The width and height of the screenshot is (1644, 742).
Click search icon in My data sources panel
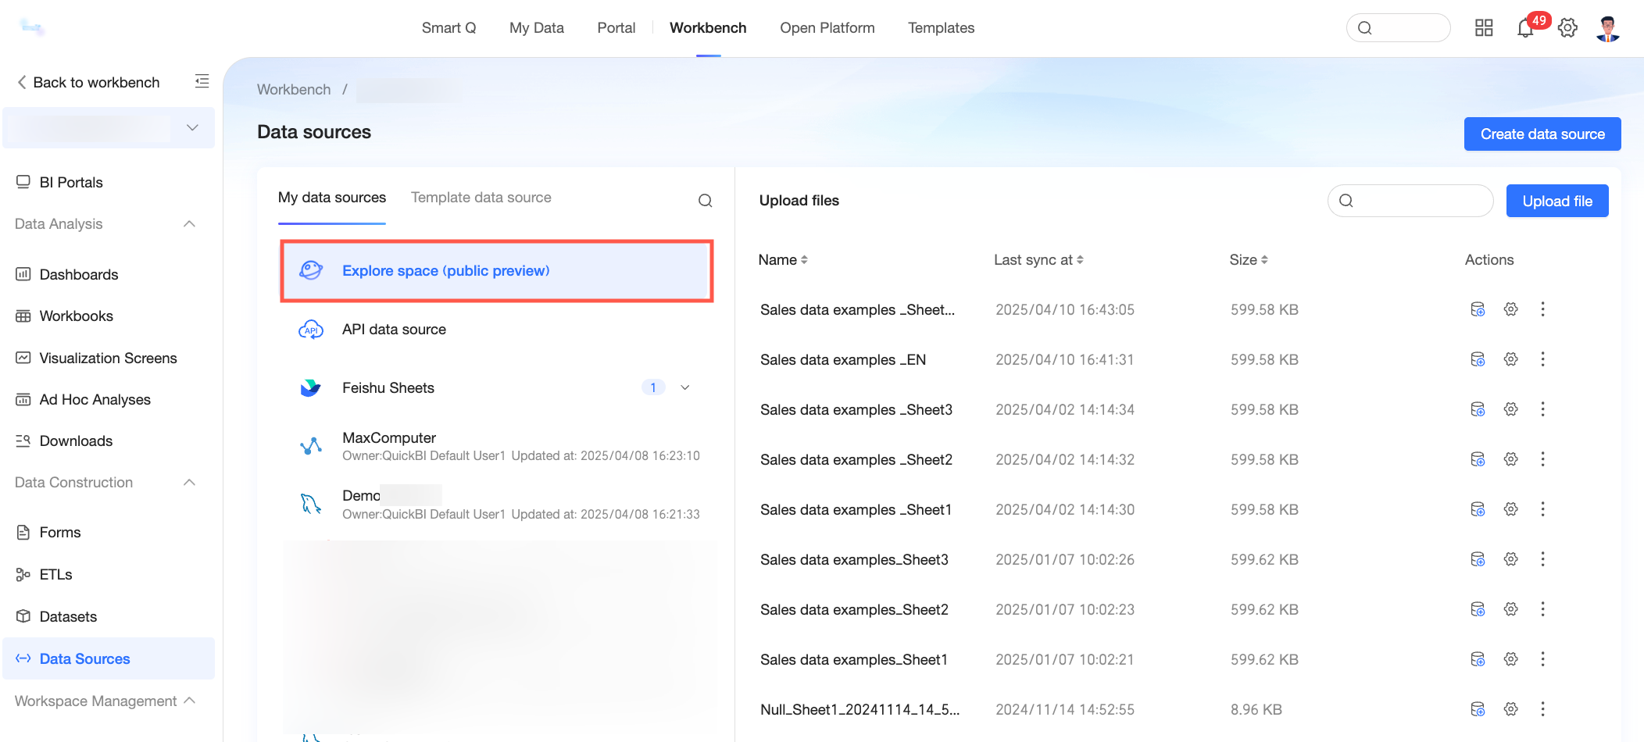(705, 201)
